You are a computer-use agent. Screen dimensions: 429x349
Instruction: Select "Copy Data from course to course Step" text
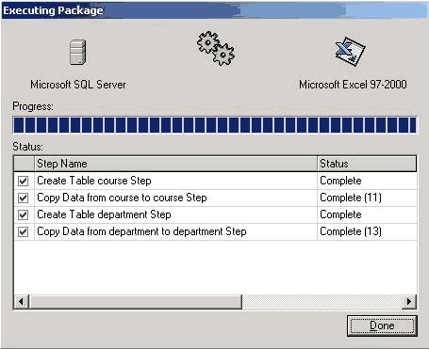[x=122, y=198]
